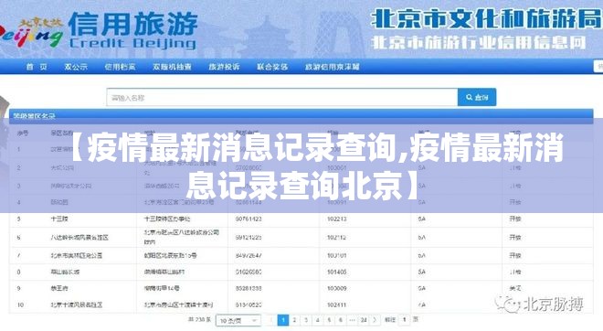
Task: Go to the previous page arrow
Action: (271, 320)
